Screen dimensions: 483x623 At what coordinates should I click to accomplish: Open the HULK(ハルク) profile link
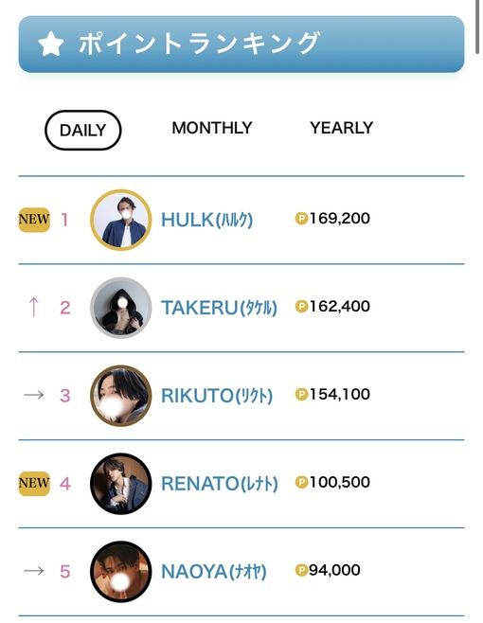206,220
